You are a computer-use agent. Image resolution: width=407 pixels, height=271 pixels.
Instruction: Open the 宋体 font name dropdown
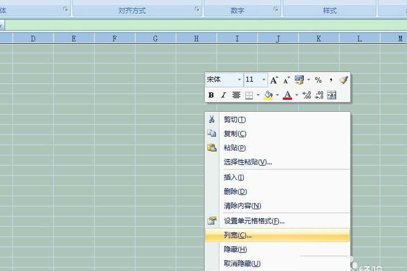pyautogui.click(x=239, y=80)
